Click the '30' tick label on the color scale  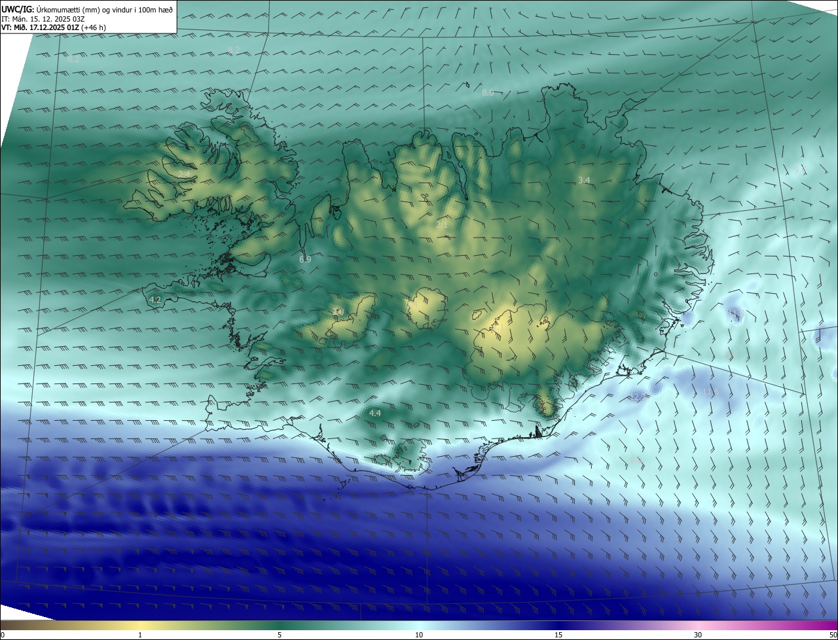coord(698,635)
